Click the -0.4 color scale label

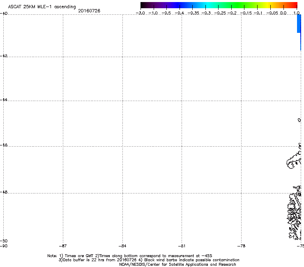[x=180, y=13]
